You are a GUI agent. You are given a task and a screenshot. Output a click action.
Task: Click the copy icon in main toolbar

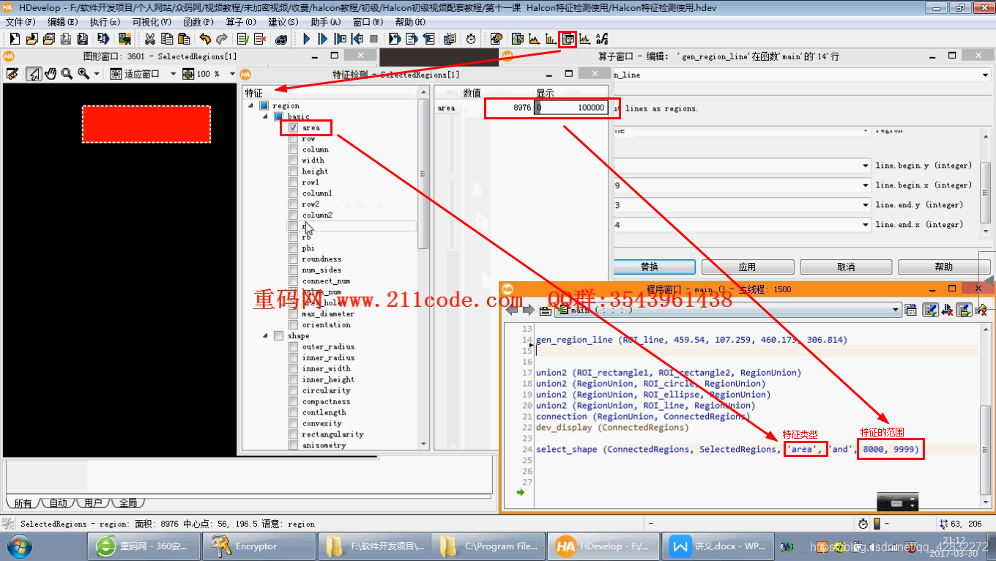point(167,39)
